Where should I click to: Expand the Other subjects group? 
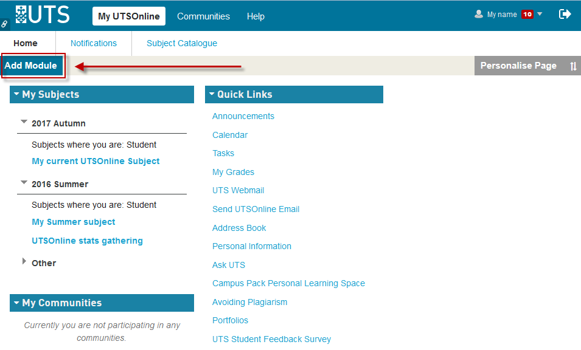coord(24,262)
